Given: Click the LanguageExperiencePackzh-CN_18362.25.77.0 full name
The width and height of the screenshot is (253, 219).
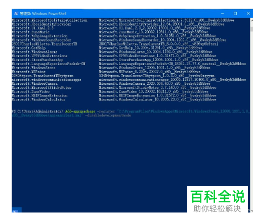Looking at the screenshot, I should [x=173, y=64].
